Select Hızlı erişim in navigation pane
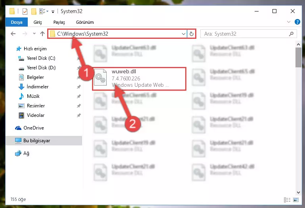305x208 pixels. point(35,49)
